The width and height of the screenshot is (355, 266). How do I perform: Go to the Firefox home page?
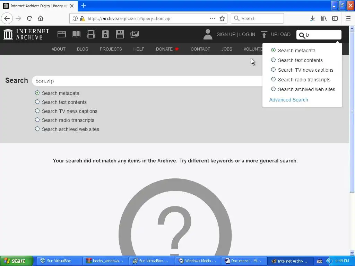click(41, 18)
